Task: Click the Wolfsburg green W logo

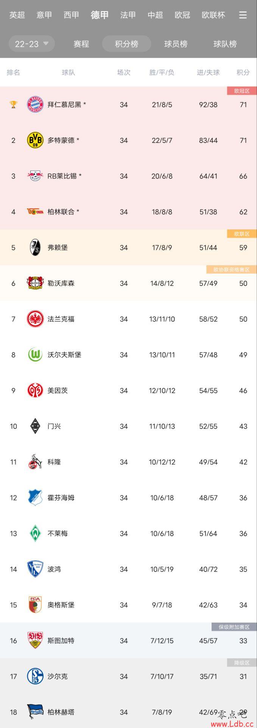Action: (x=35, y=355)
